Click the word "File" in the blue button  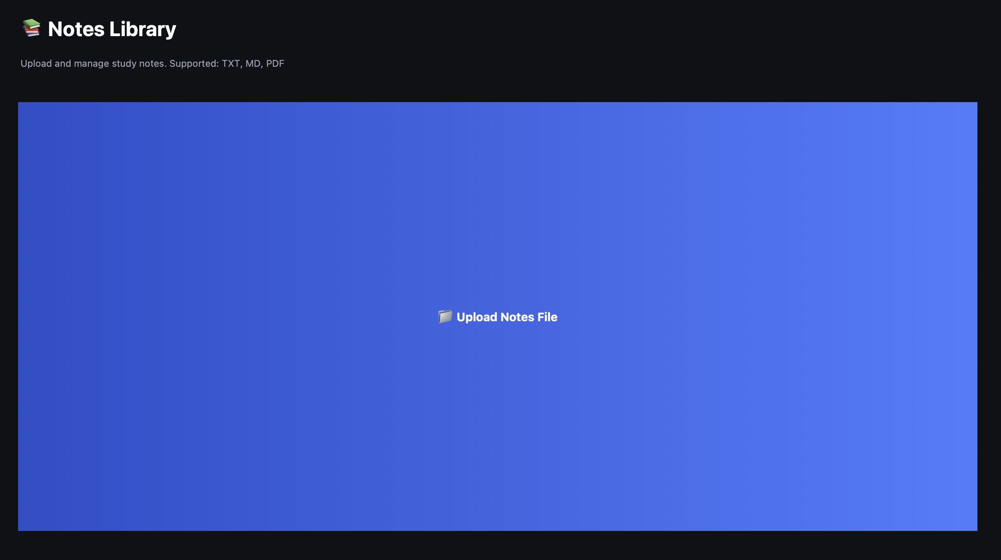pos(547,317)
